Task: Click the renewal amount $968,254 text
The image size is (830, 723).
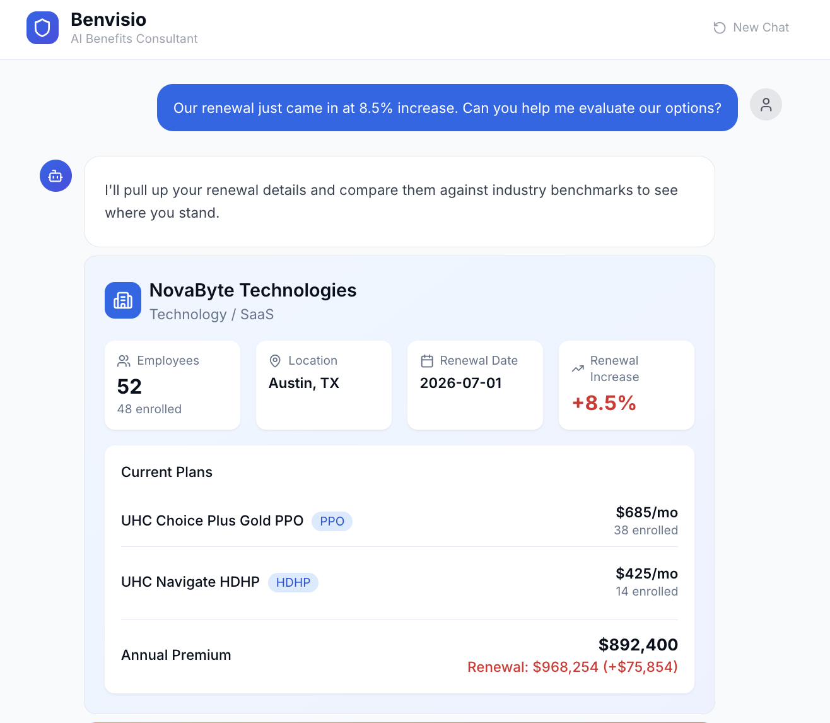Action: coord(565,667)
